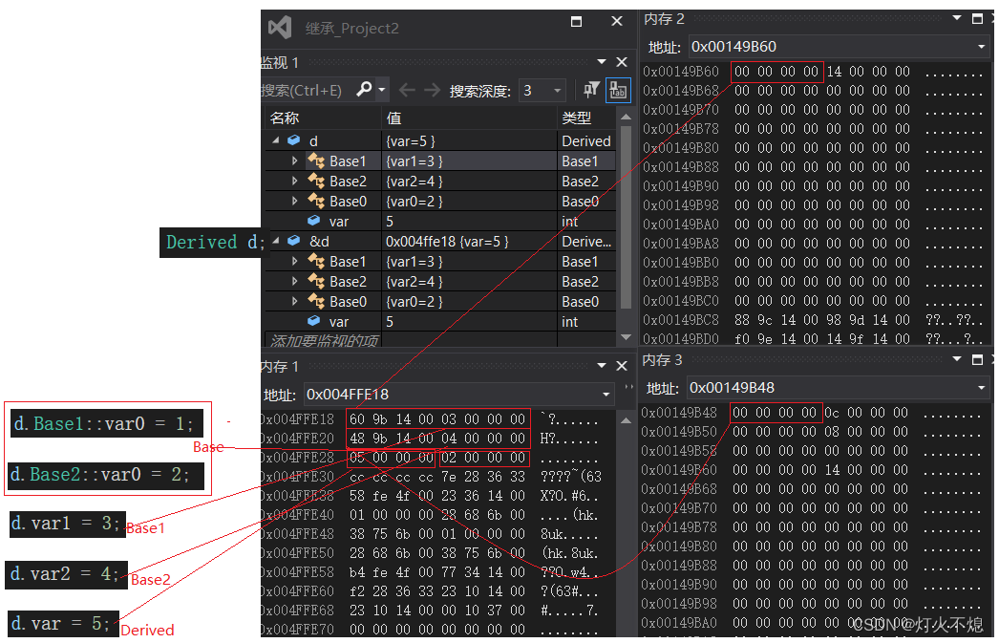Viewport: 999px width, 643px height.
Task: Click address 0x00149BC8 in 内存 2
Action: [x=680, y=319]
